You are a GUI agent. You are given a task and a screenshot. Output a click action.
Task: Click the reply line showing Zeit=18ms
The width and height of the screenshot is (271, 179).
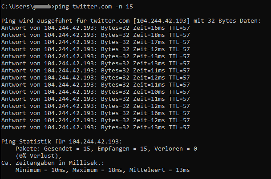click(96, 35)
